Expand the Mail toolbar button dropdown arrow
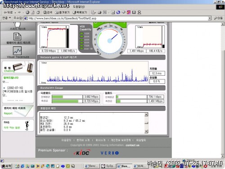Viewport: 225px width, 169px height. click(95, 13)
